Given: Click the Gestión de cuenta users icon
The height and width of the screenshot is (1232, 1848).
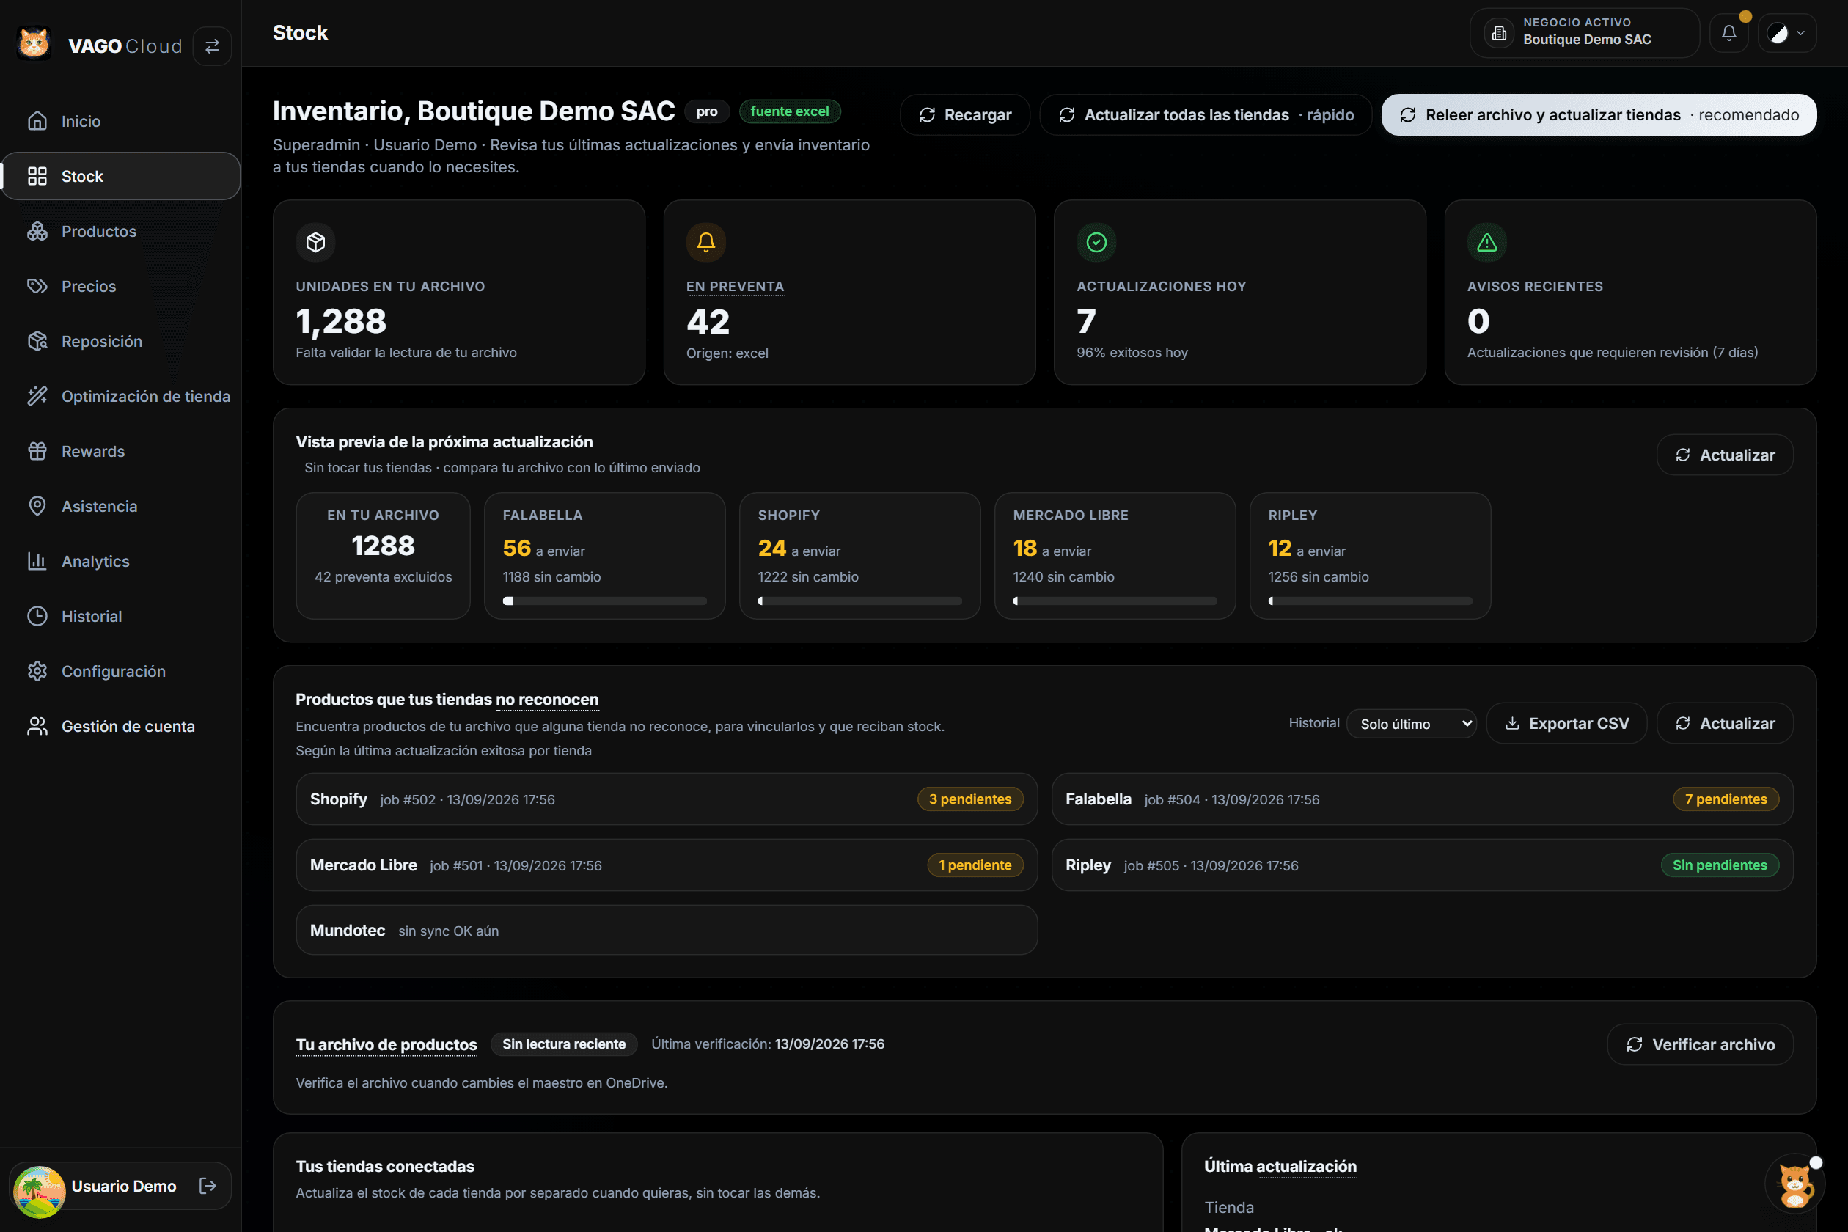Looking at the screenshot, I should click(37, 726).
